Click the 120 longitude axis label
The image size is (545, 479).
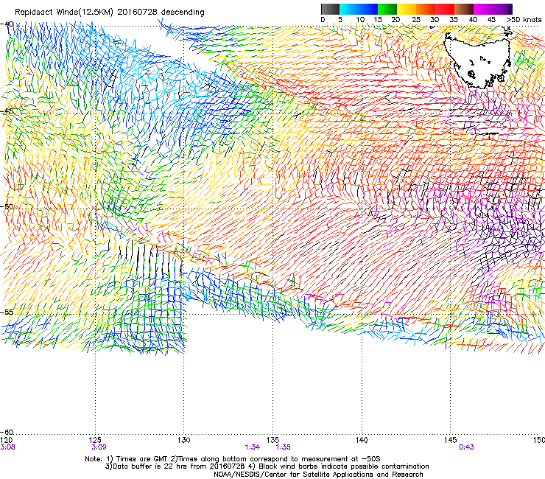pyautogui.click(x=7, y=440)
